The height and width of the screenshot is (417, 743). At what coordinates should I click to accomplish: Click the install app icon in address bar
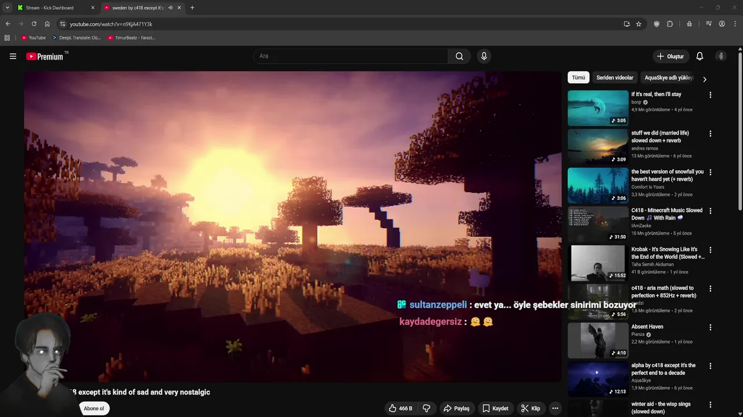tap(627, 24)
